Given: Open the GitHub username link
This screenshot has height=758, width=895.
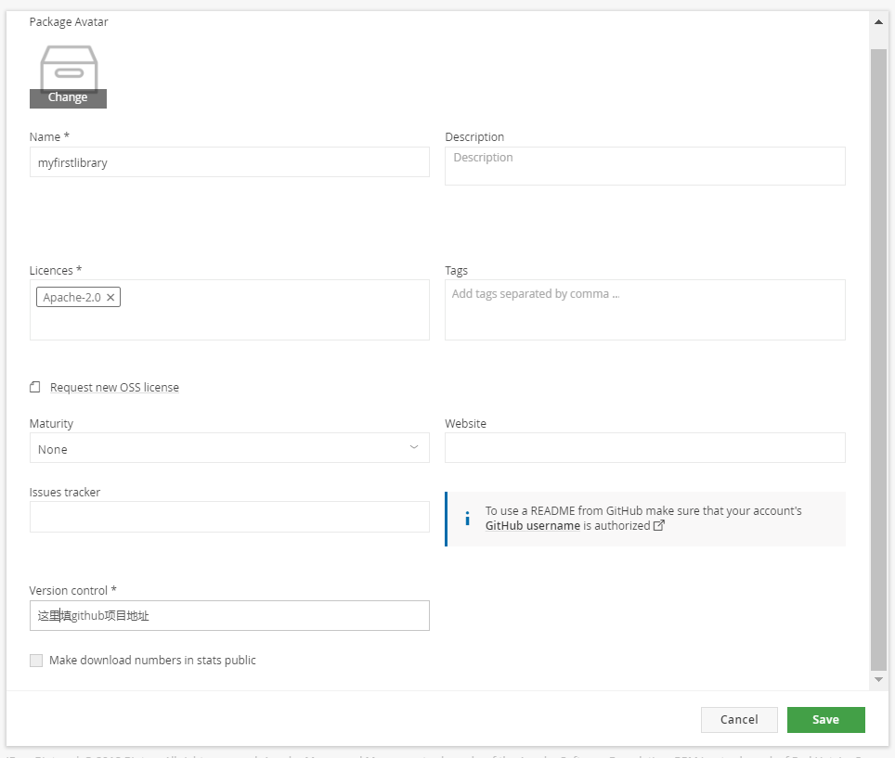Looking at the screenshot, I should tap(532, 525).
